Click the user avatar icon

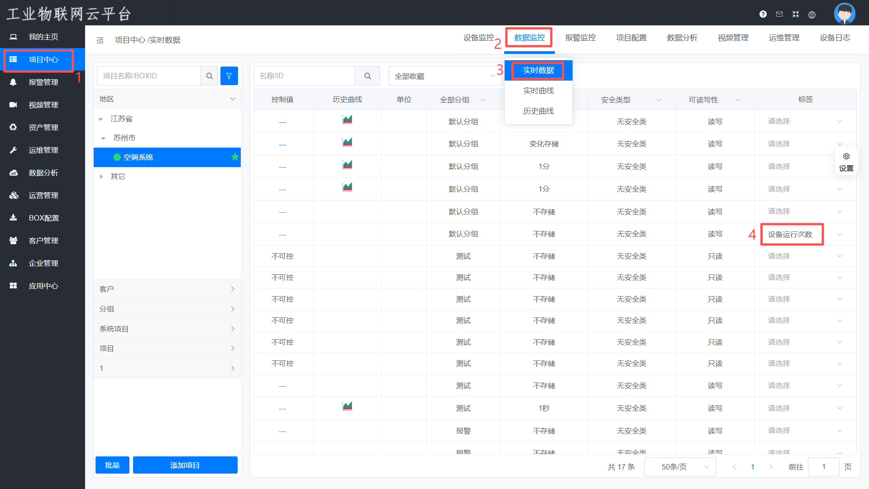tap(844, 13)
